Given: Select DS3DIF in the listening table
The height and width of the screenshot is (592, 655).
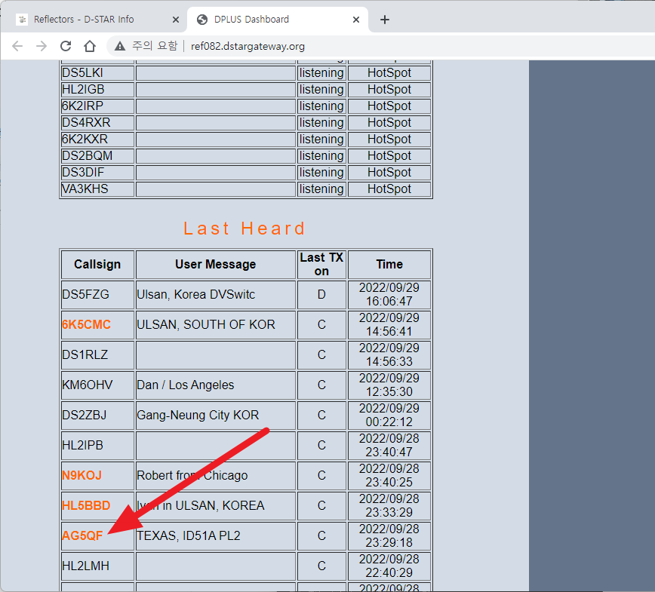Looking at the screenshot, I should click(x=83, y=172).
